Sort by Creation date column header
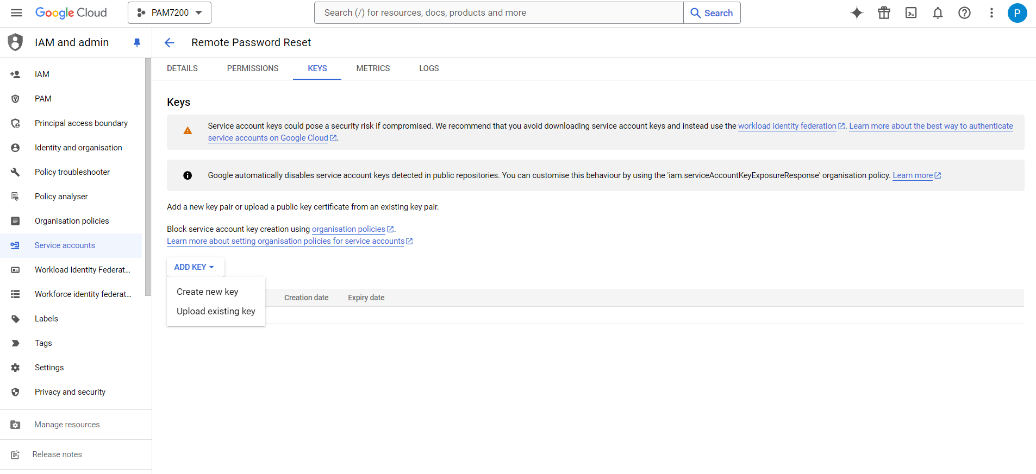The width and height of the screenshot is (1036, 474). [x=306, y=298]
